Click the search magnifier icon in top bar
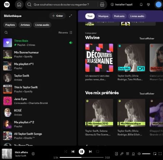The width and height of the screenshot is (163, 160). click(29, 5)
